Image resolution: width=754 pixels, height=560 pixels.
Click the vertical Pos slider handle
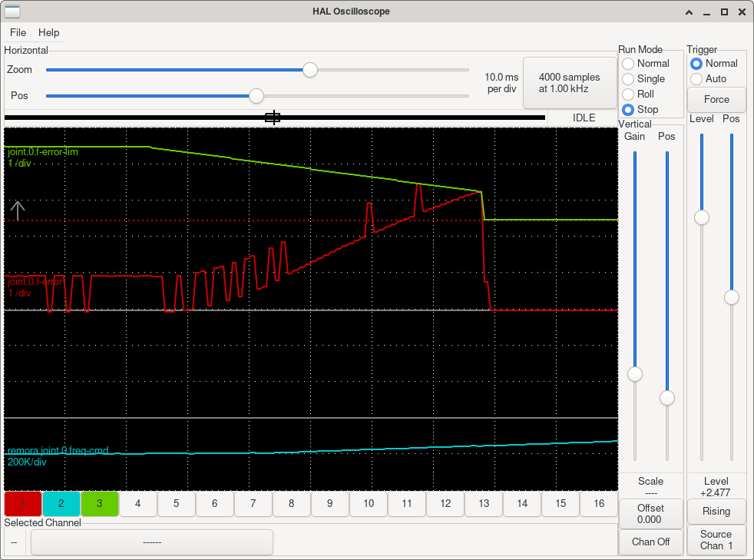coord(667,398)
